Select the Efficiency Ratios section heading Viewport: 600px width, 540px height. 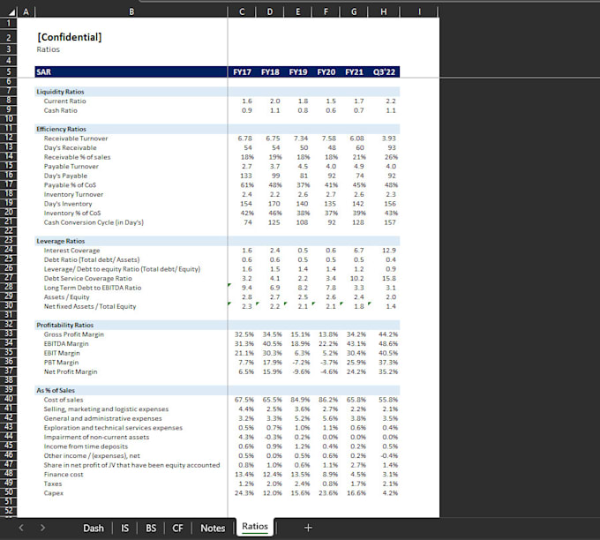coord(61,129)
